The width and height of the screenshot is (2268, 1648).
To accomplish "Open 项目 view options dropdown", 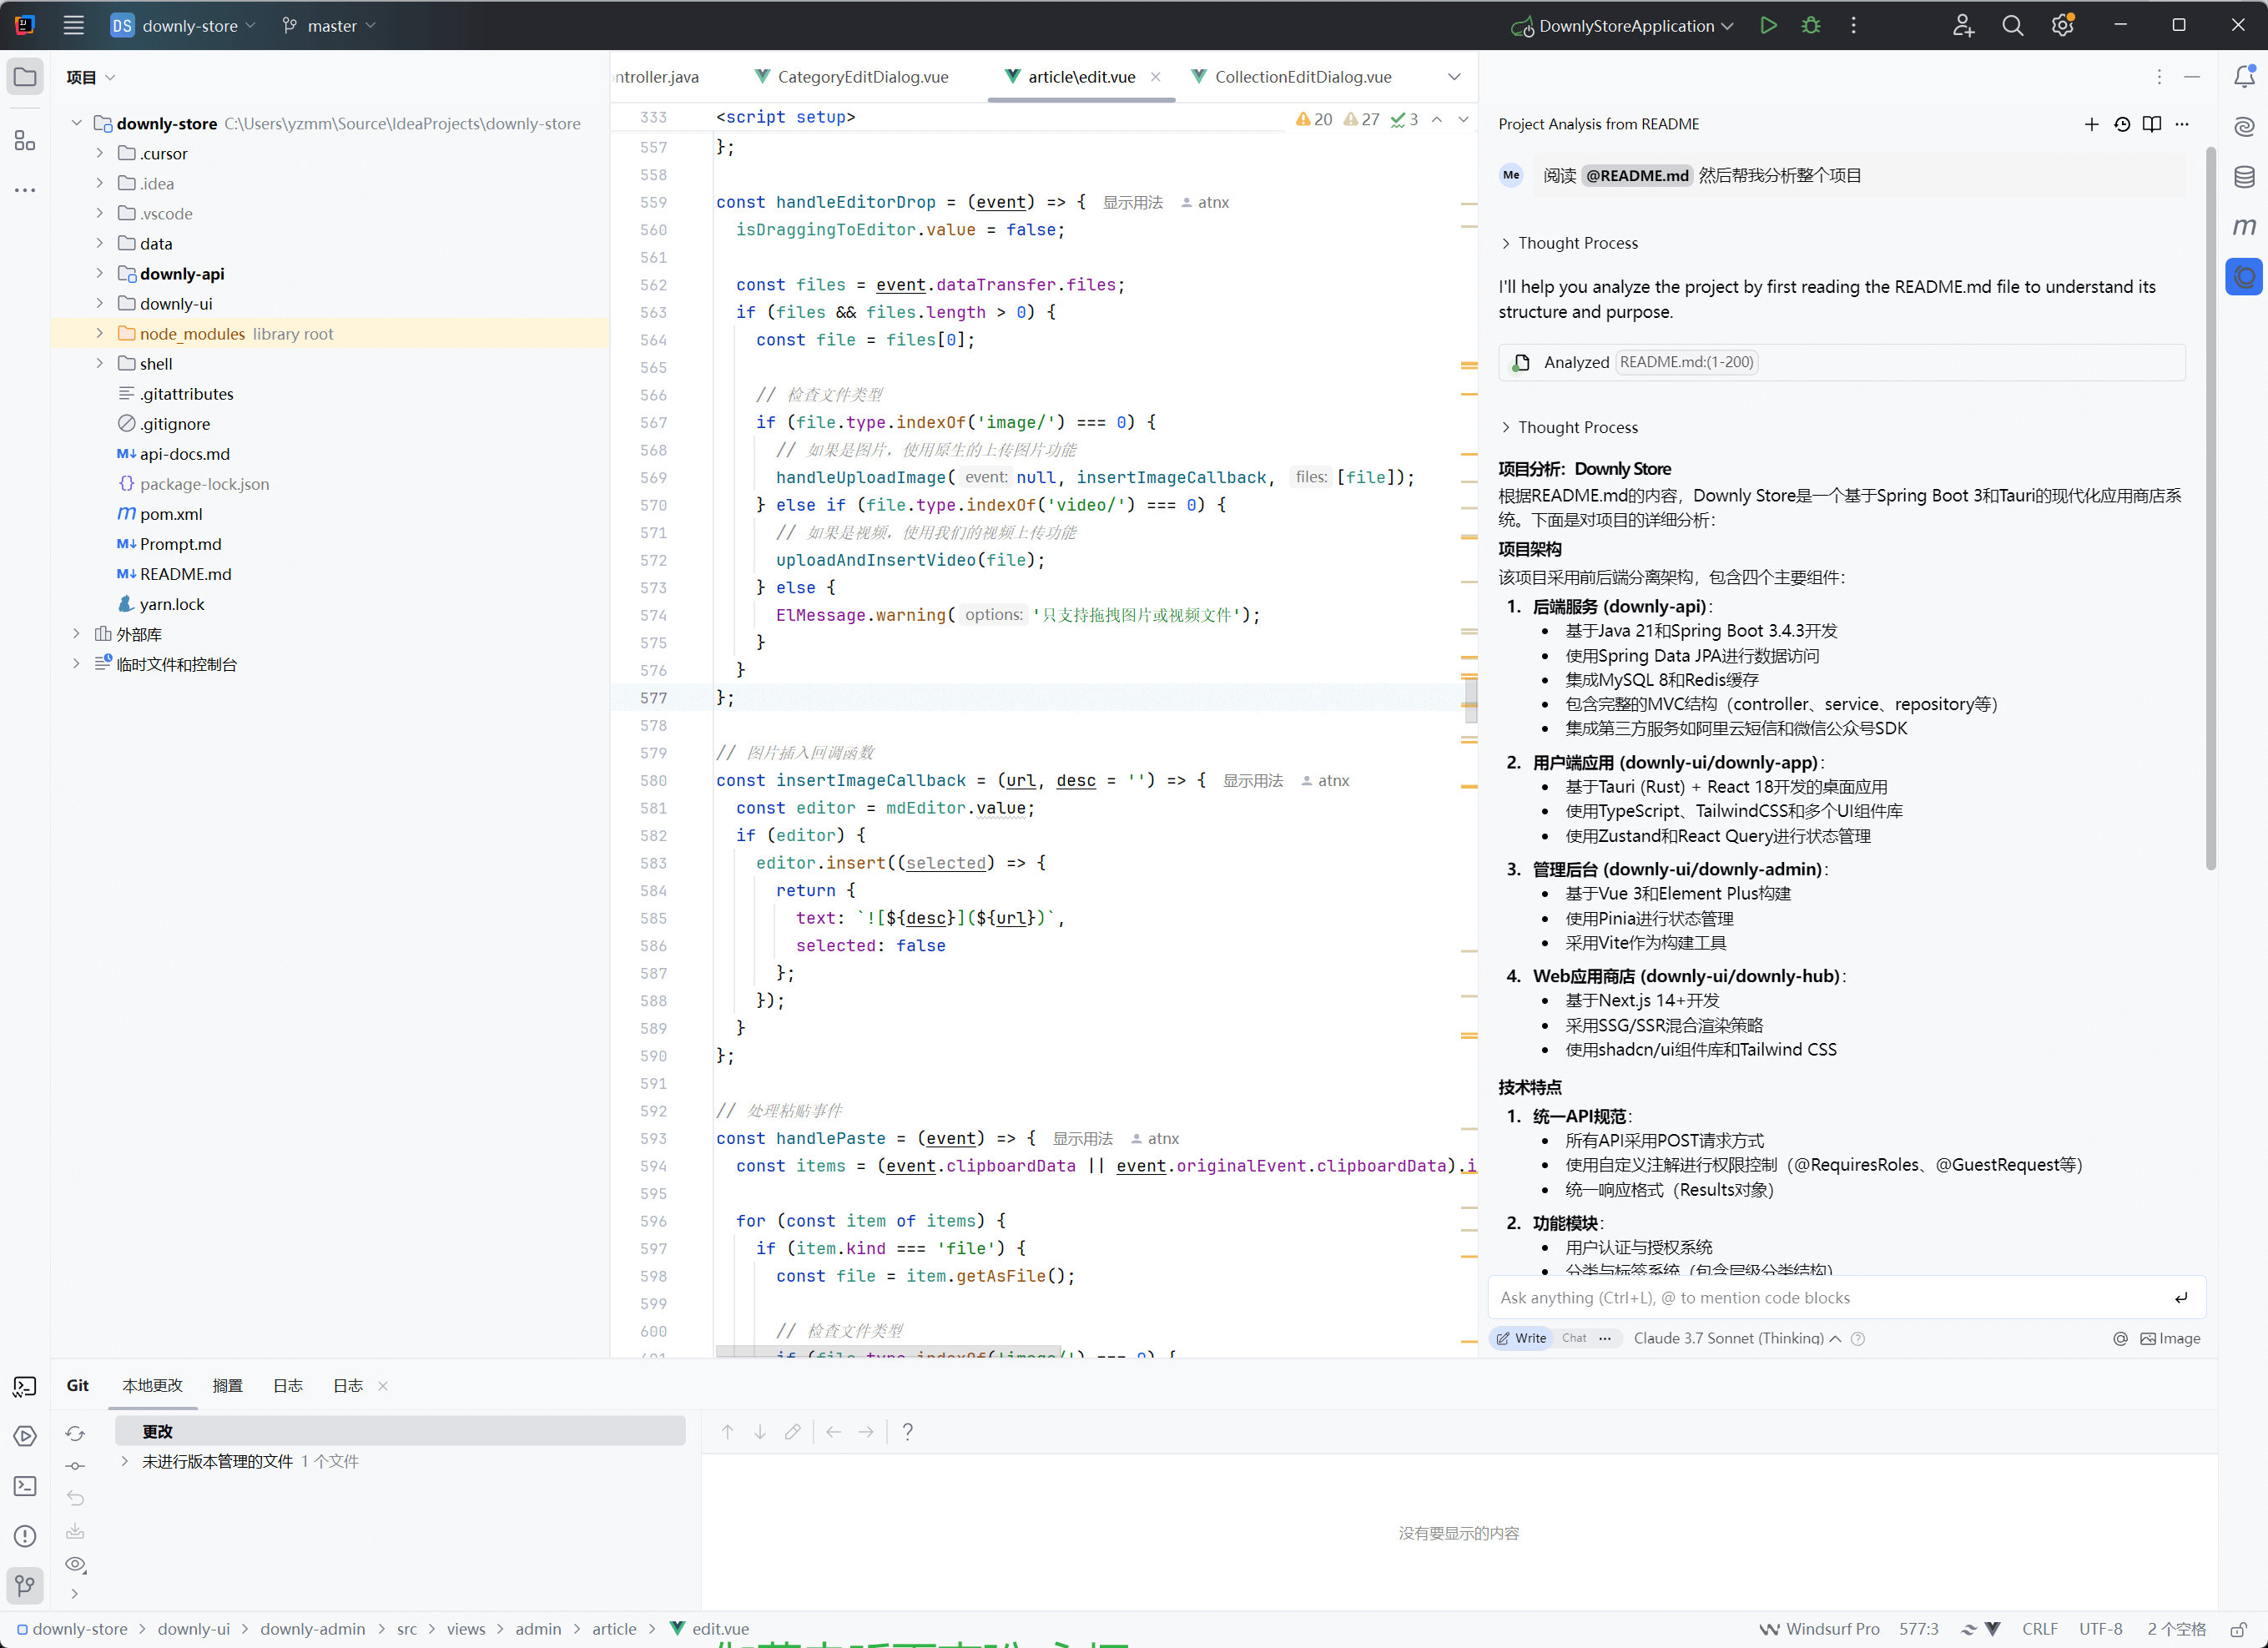I will click(91, 77).
